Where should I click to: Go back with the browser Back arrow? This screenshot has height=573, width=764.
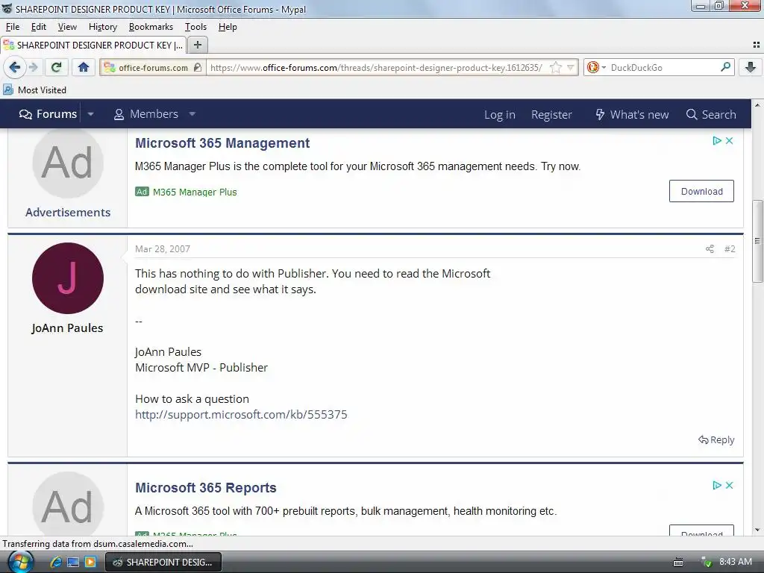click(x=15, y=67)
